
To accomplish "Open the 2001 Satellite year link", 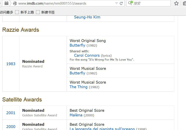I will click(11, 113).
